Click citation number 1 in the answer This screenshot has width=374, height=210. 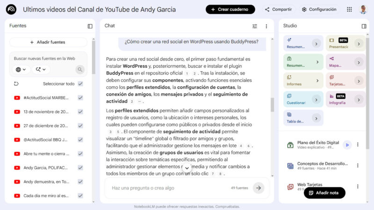(x=187, y=73)
